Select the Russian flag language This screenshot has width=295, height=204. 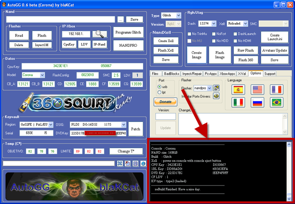pyautogui.click(x=257, y=102)
